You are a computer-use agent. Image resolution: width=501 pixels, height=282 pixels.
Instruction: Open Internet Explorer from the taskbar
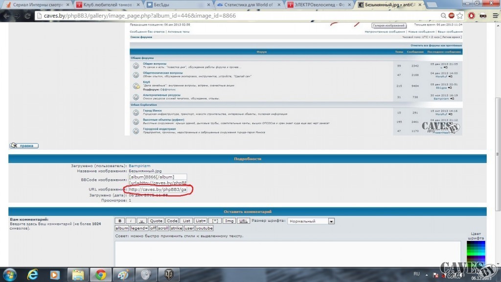tap(34, 274)
